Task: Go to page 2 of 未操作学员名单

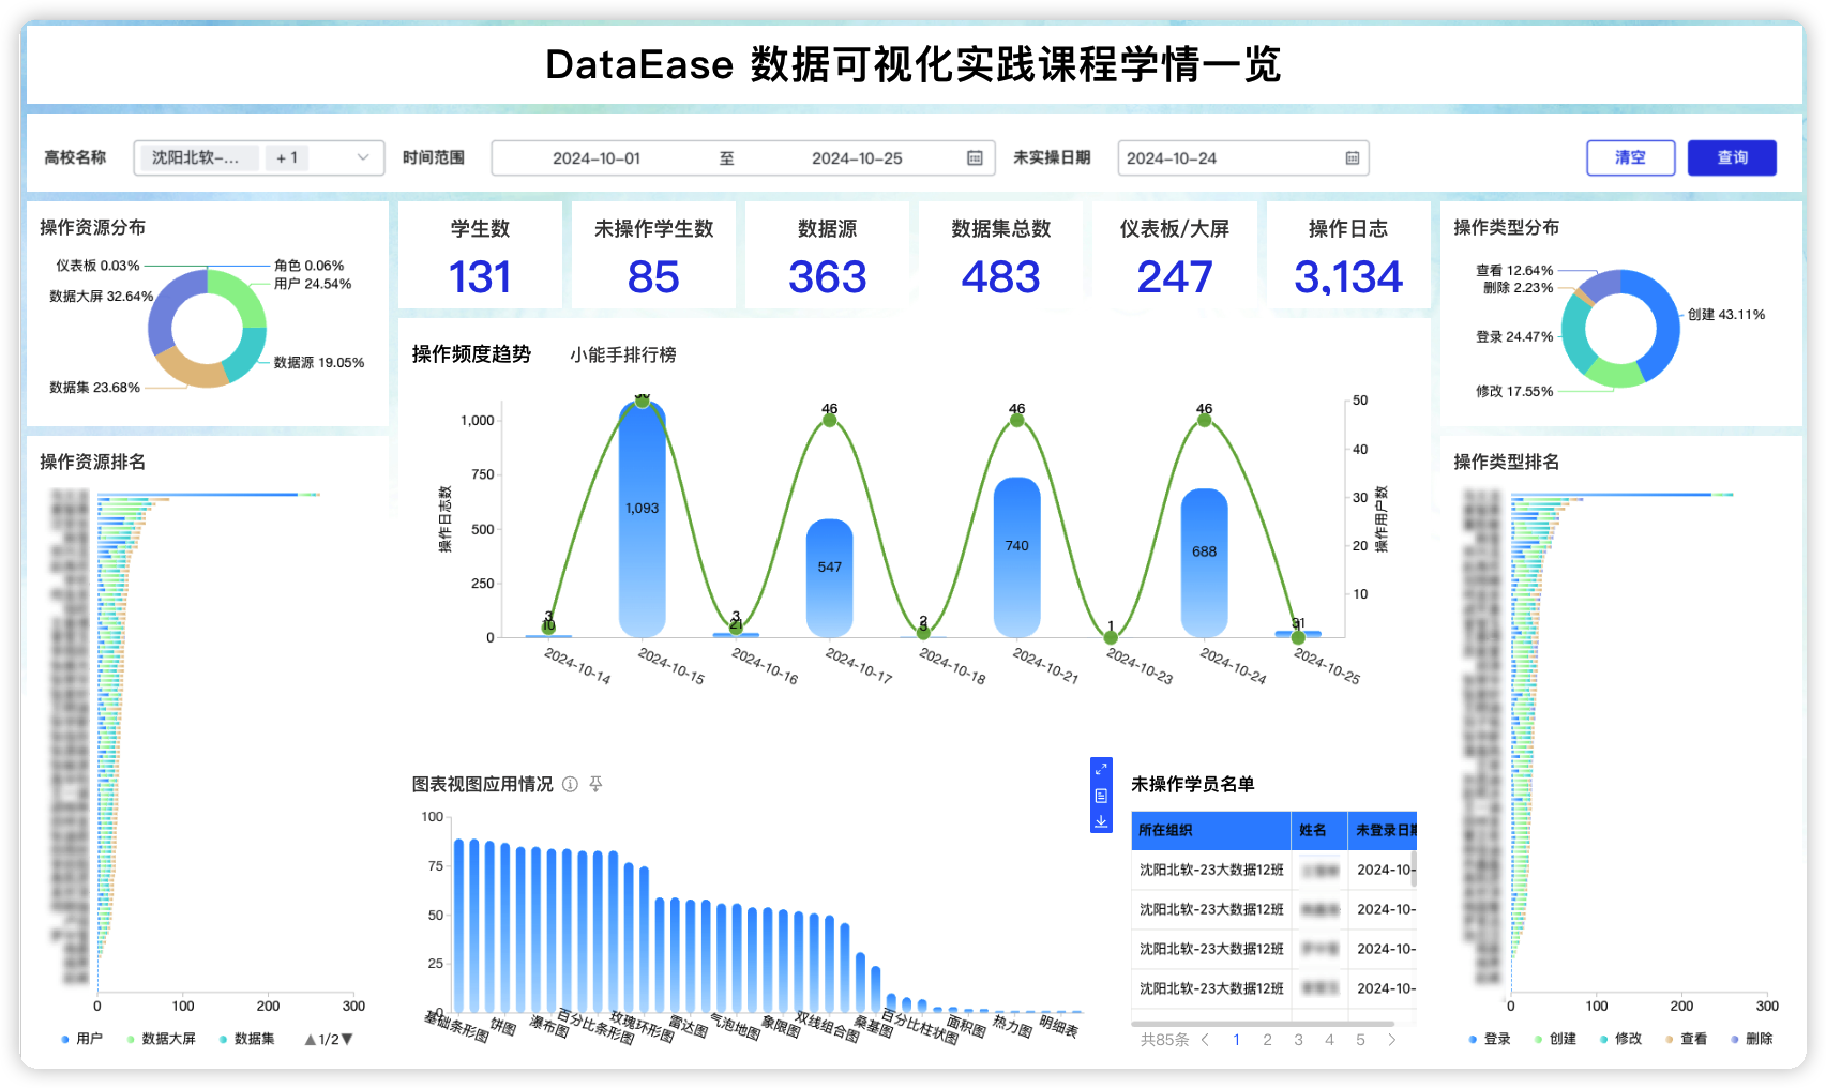Action: click(x=1267, y=1040)
